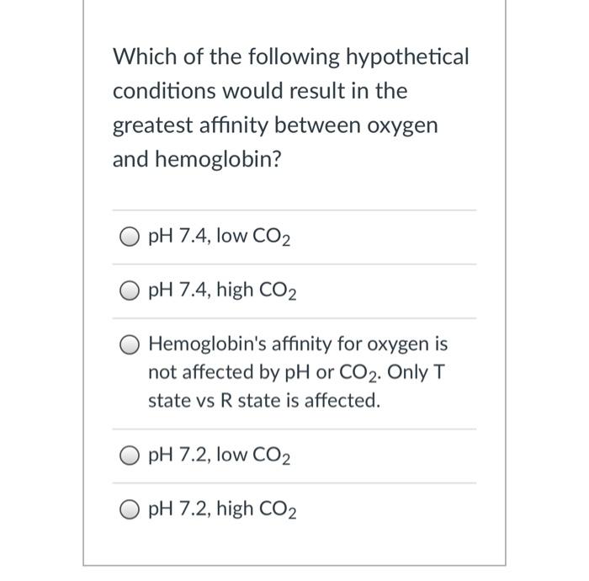Viewport: 589px width, 581px height.
Task: Click the "pH 7.4, high CO2" answer label
Action: point(222,290)
